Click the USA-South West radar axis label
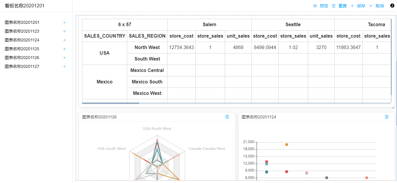The width and height of the screenshot is (397, 183). pos(112,149)
